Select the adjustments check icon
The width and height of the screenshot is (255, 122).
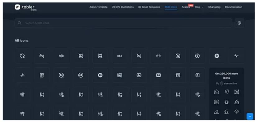coord(81,94)
